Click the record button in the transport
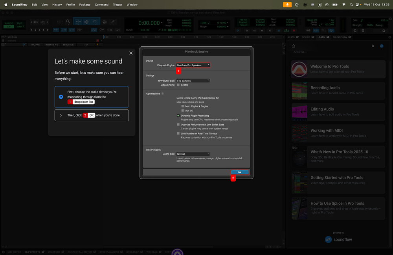Image resolution: width=393 pixels, height=255 pixels. (294, 30)
